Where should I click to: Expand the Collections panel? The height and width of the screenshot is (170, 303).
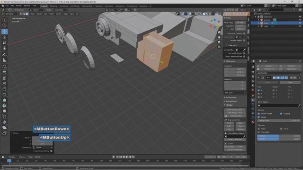(x=231, y=98)
